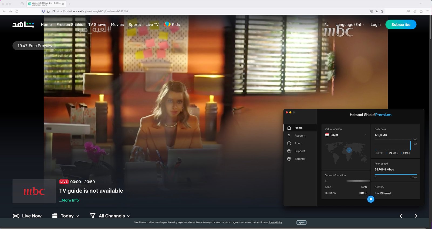Open the Egypt virtual location chevron
The image size is (432, 229).
point(365,135)
